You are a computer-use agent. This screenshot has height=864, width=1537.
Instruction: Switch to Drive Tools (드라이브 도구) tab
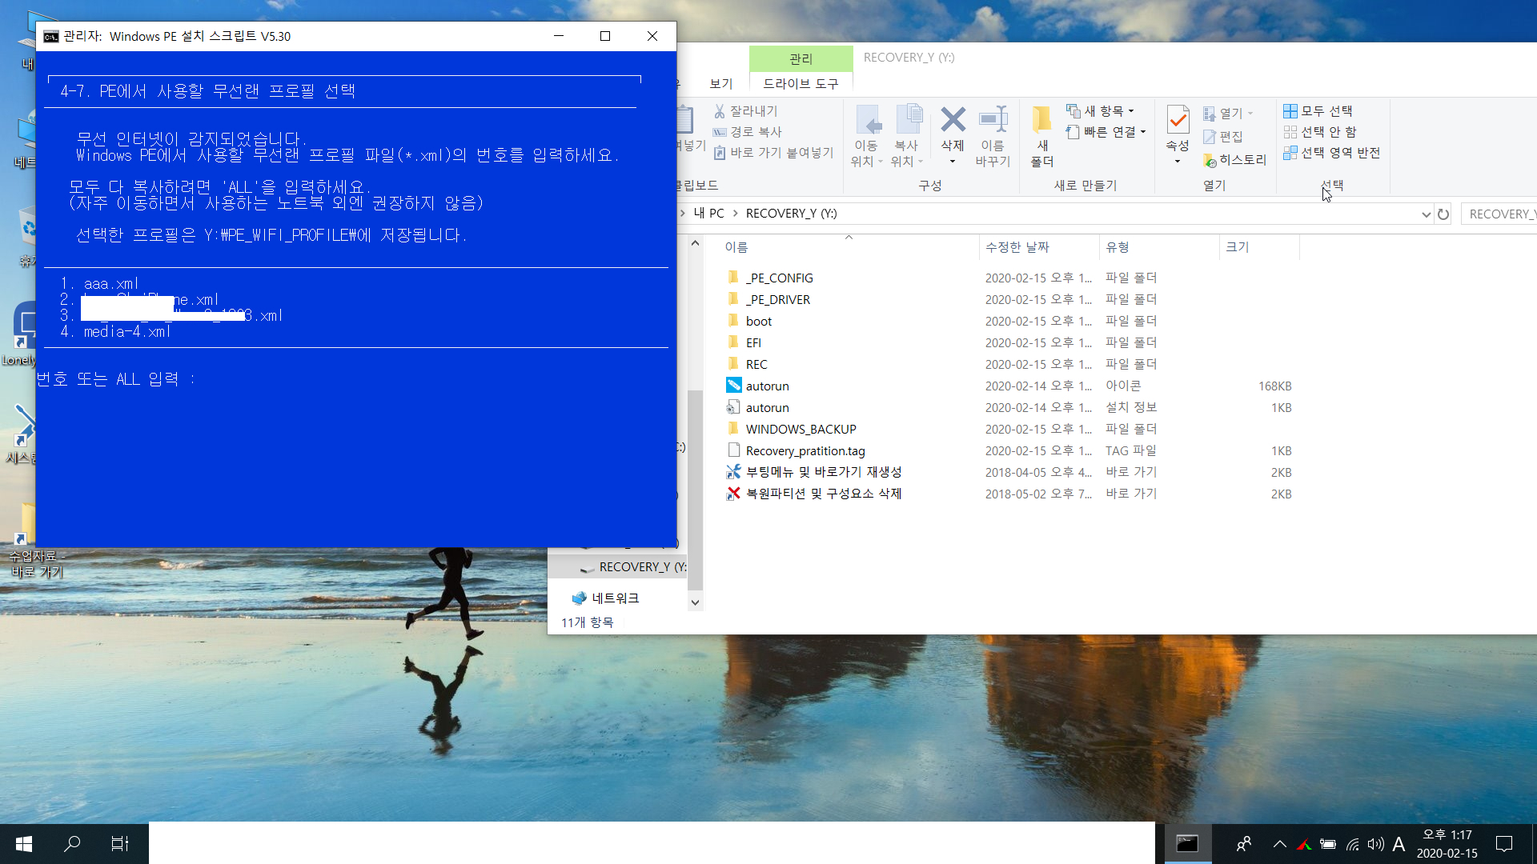801,83
